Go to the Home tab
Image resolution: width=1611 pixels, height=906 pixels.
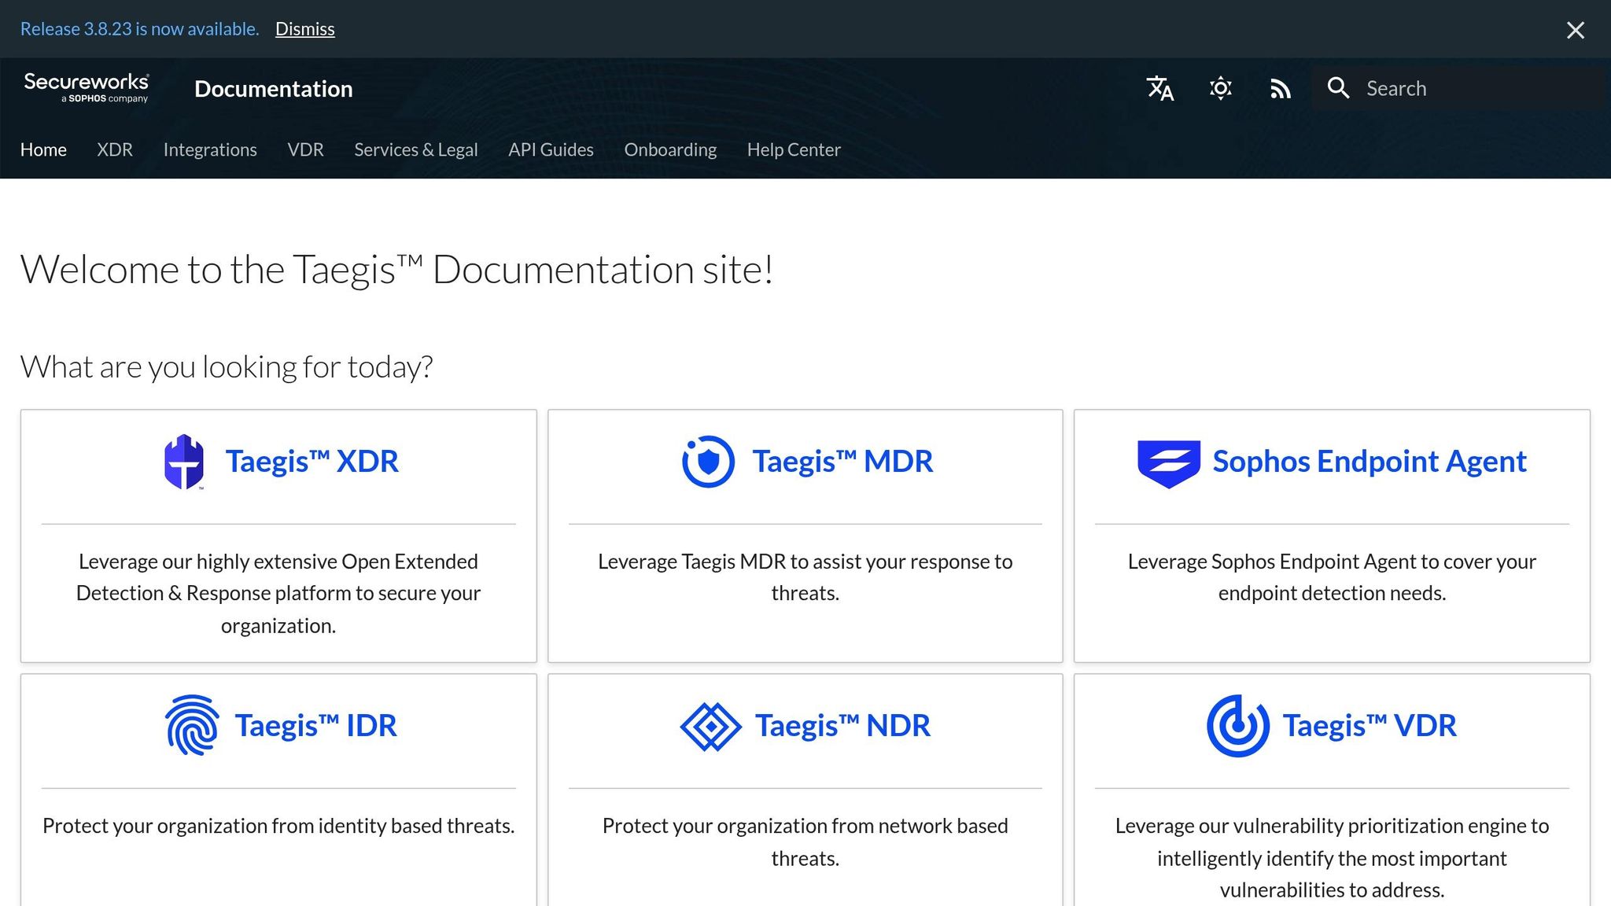pyautogui.click(x=43, y=149)
